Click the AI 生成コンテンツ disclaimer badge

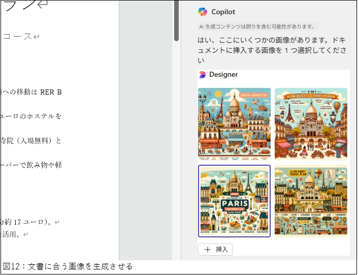pos(257,26)
